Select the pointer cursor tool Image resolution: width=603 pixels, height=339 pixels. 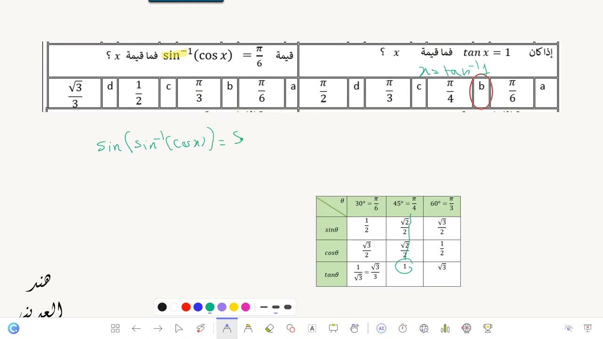tap(179, 329)
